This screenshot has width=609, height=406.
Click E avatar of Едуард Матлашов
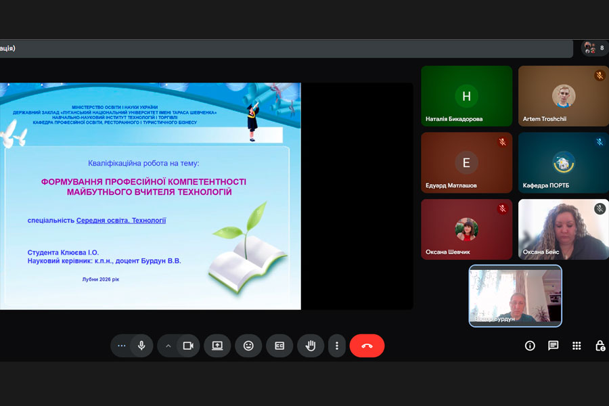tap(466, 162)
